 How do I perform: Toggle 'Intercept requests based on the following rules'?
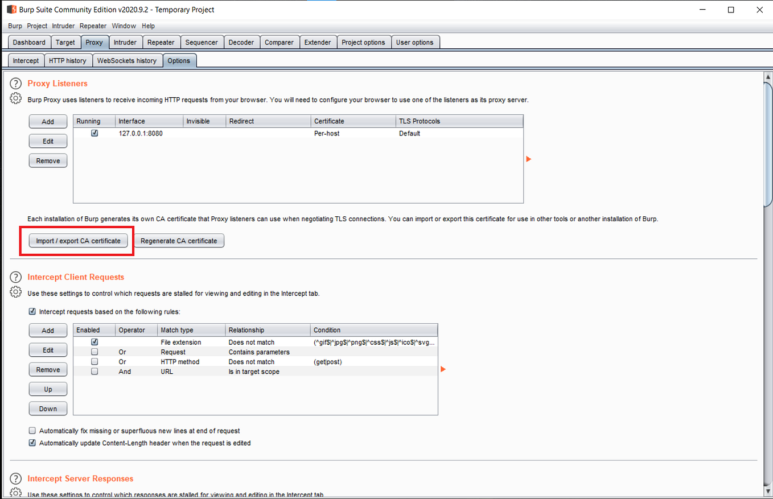[x=32, y=312]
